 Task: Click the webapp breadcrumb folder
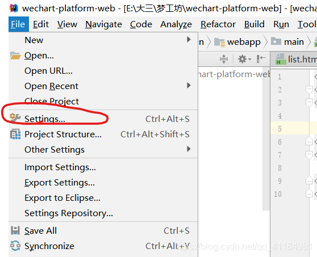(237, 42)
